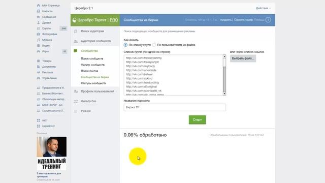Click the Поиск аудитории magnifier icon
The image size is (325, 183).
pos(76,31)
